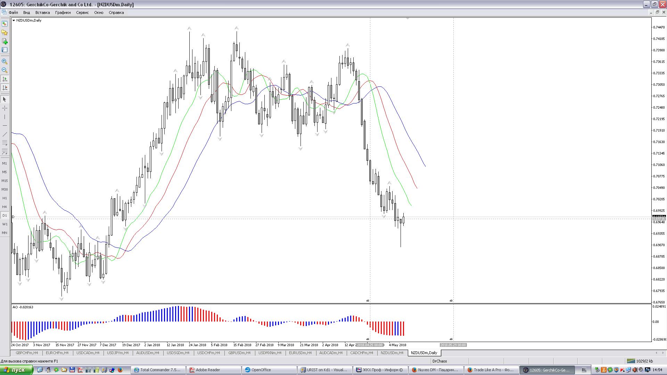Click the RL language indicator
667x375 pixels.
[x=584, y=370]
